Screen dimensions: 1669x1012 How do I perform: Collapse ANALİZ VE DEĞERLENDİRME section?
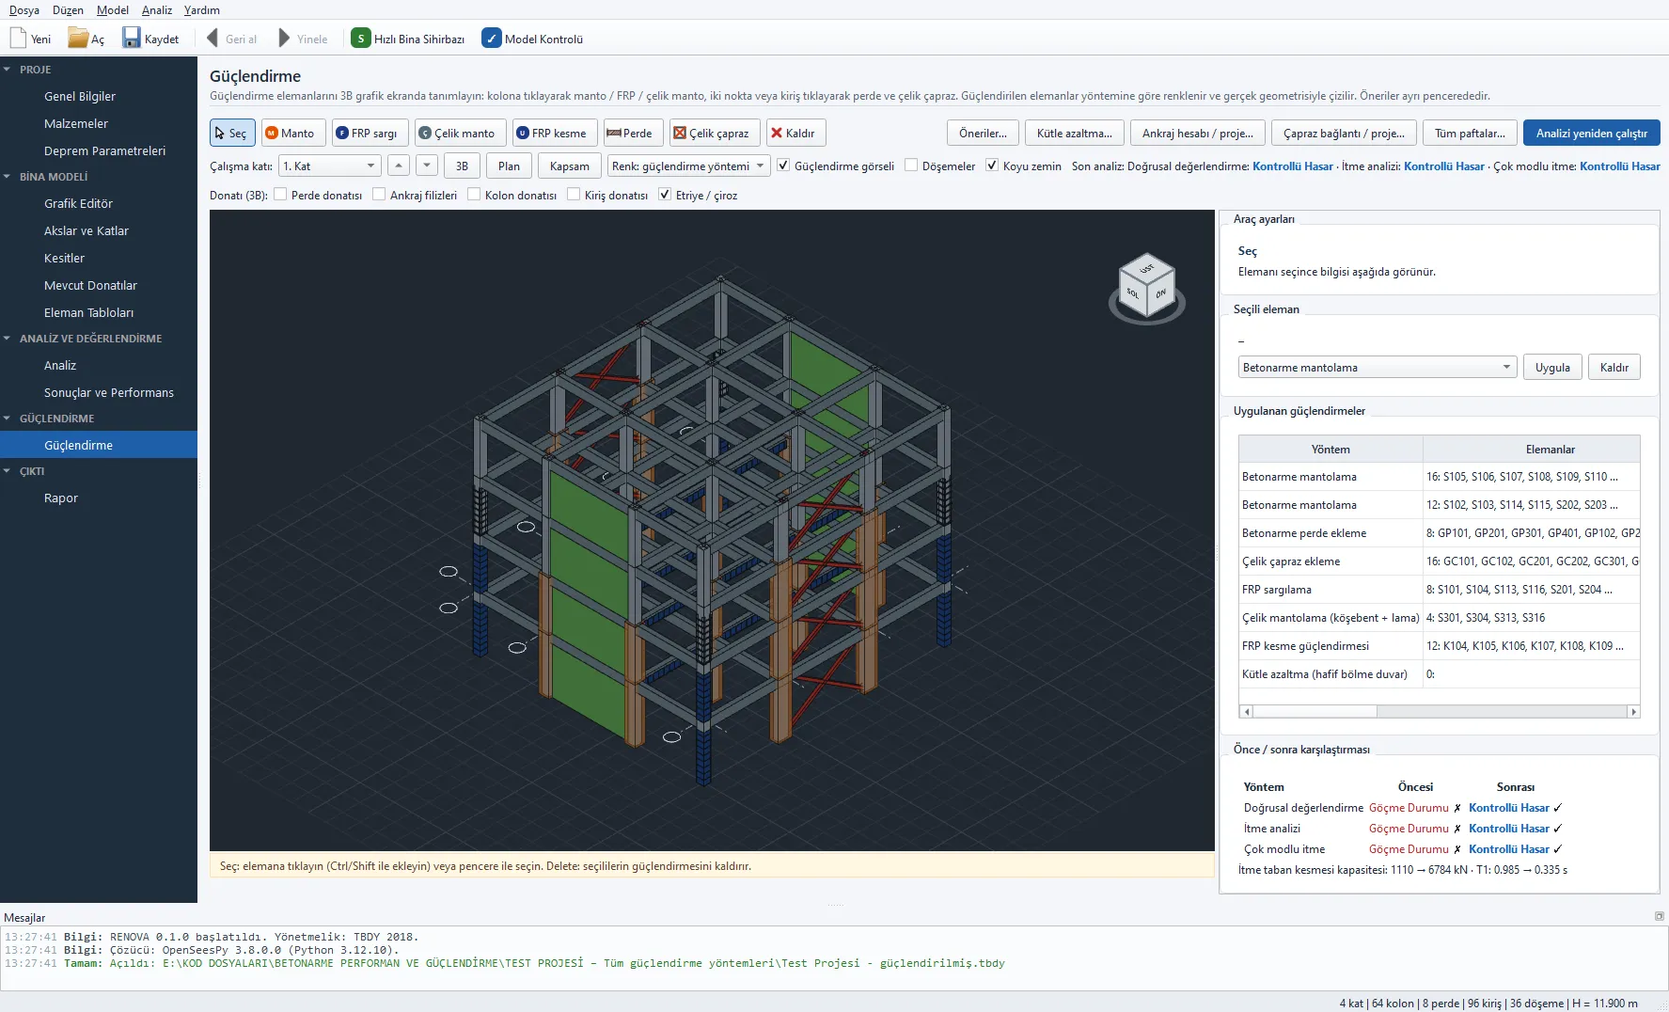[8, 338]
